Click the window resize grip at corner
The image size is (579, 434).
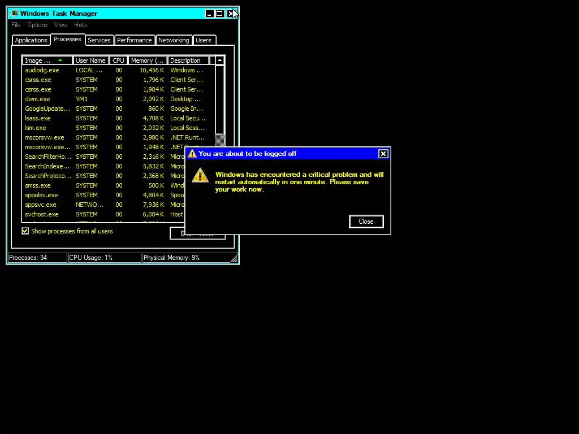(x=234, y=259)
